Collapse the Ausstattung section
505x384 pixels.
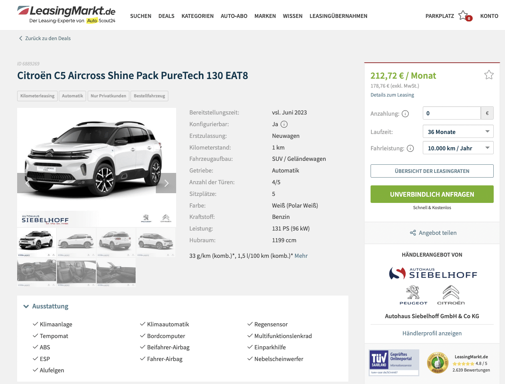(46, 306)
